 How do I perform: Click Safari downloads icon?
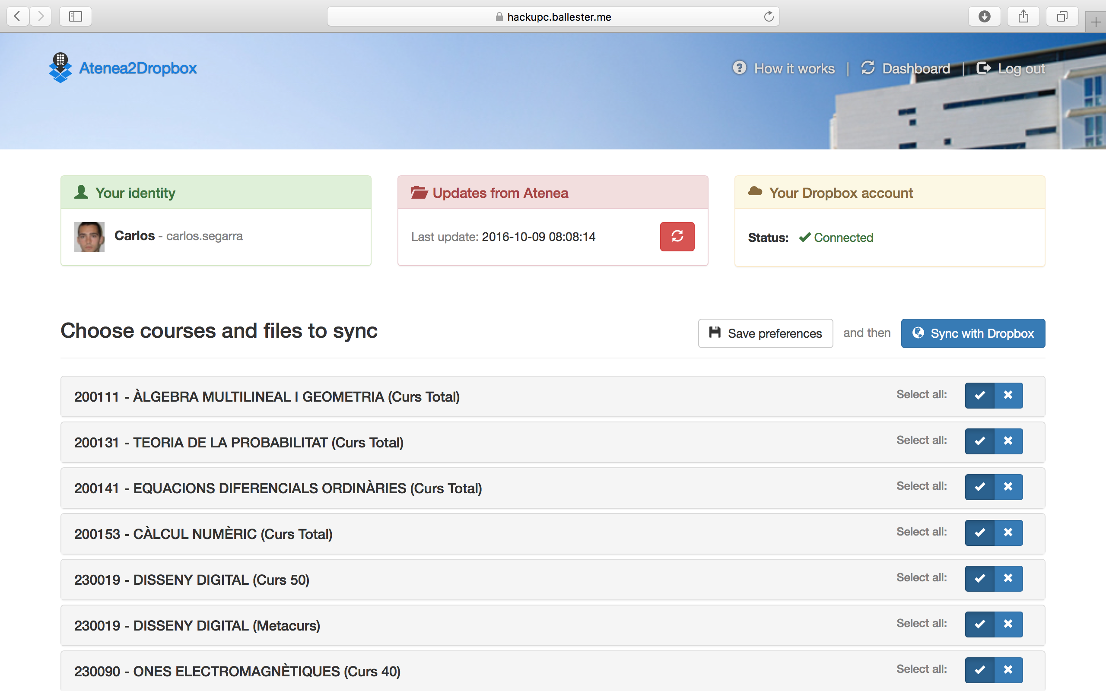tap(984, 17)
